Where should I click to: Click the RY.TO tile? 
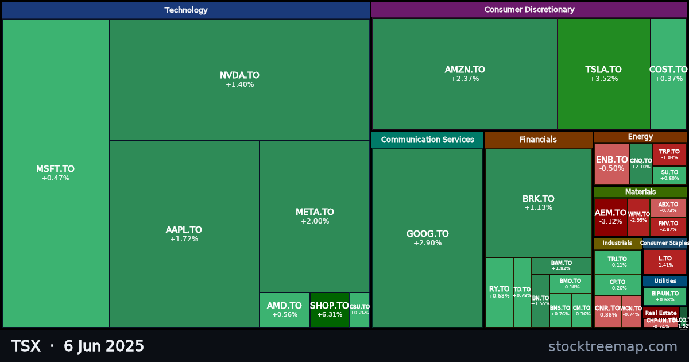(x=499, y=292)
